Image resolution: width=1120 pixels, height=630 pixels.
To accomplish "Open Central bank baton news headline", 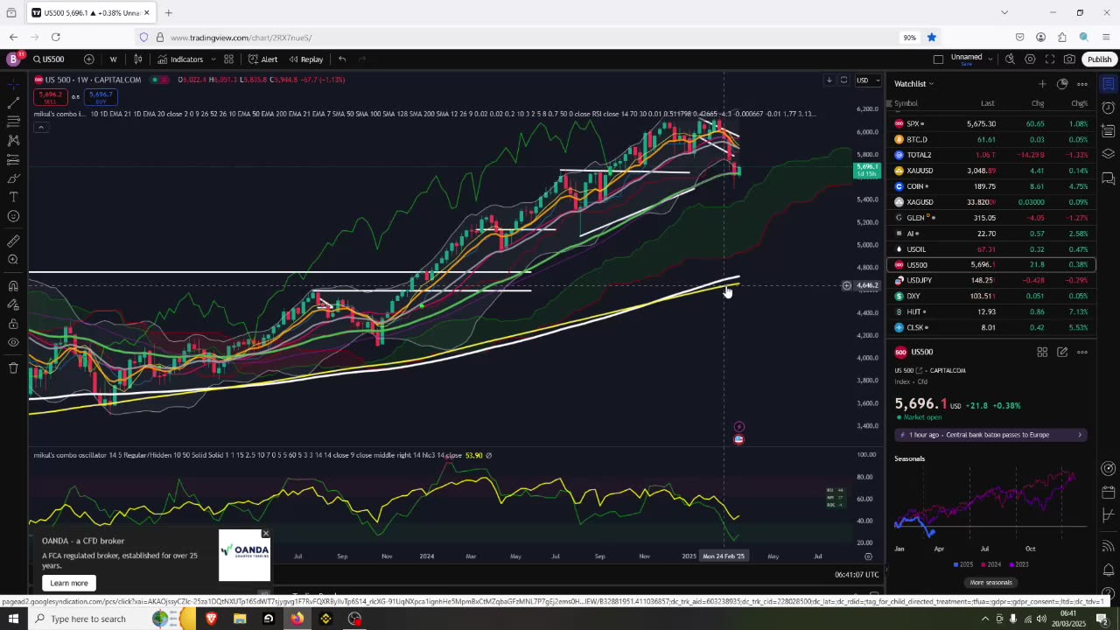I will coord(990,435).
